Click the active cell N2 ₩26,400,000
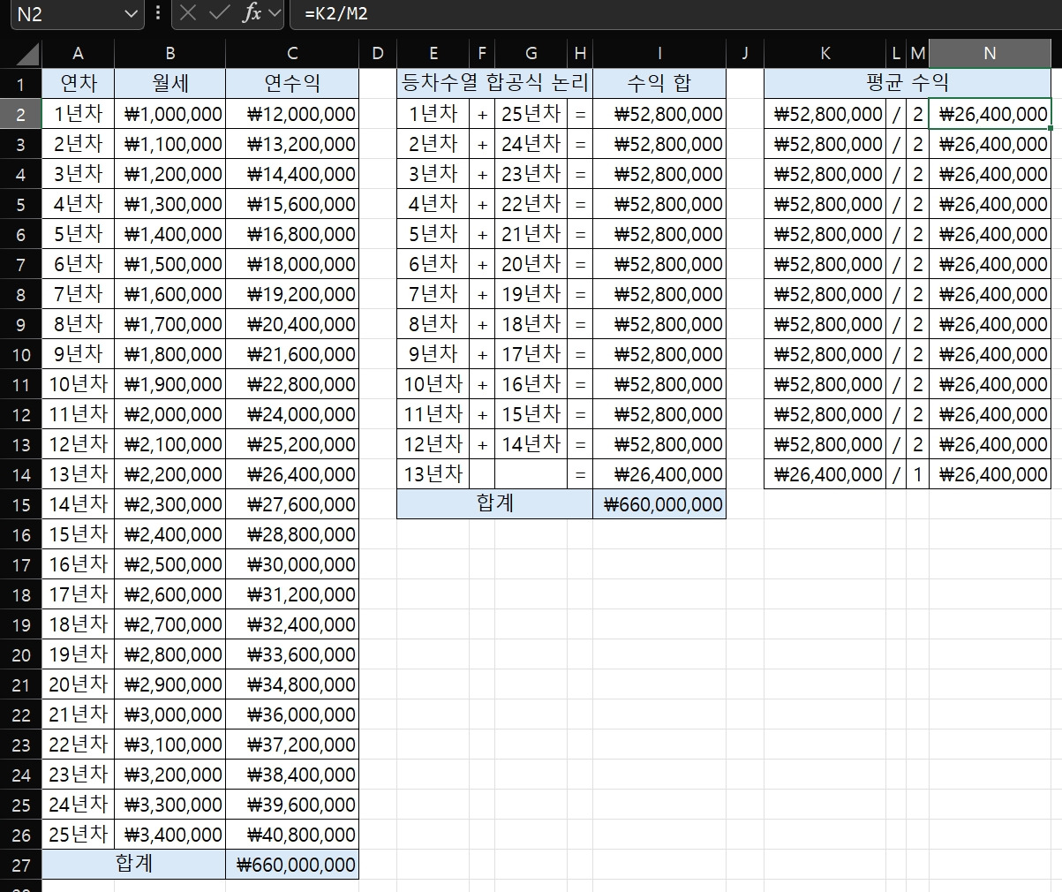This screenshot has width=1062, height=892. coord(990,114)
